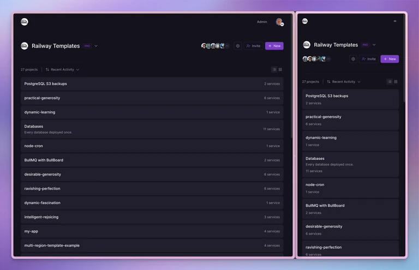Open Recent Activity sort dropdown in mobile window

pyautogui.click(x=344, y=82)
